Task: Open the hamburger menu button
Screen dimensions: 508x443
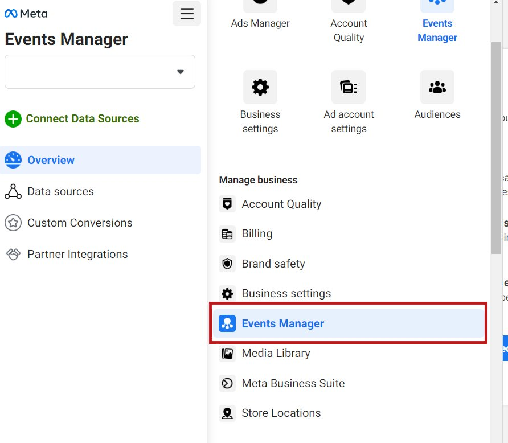Action: (x=187, y=14)
